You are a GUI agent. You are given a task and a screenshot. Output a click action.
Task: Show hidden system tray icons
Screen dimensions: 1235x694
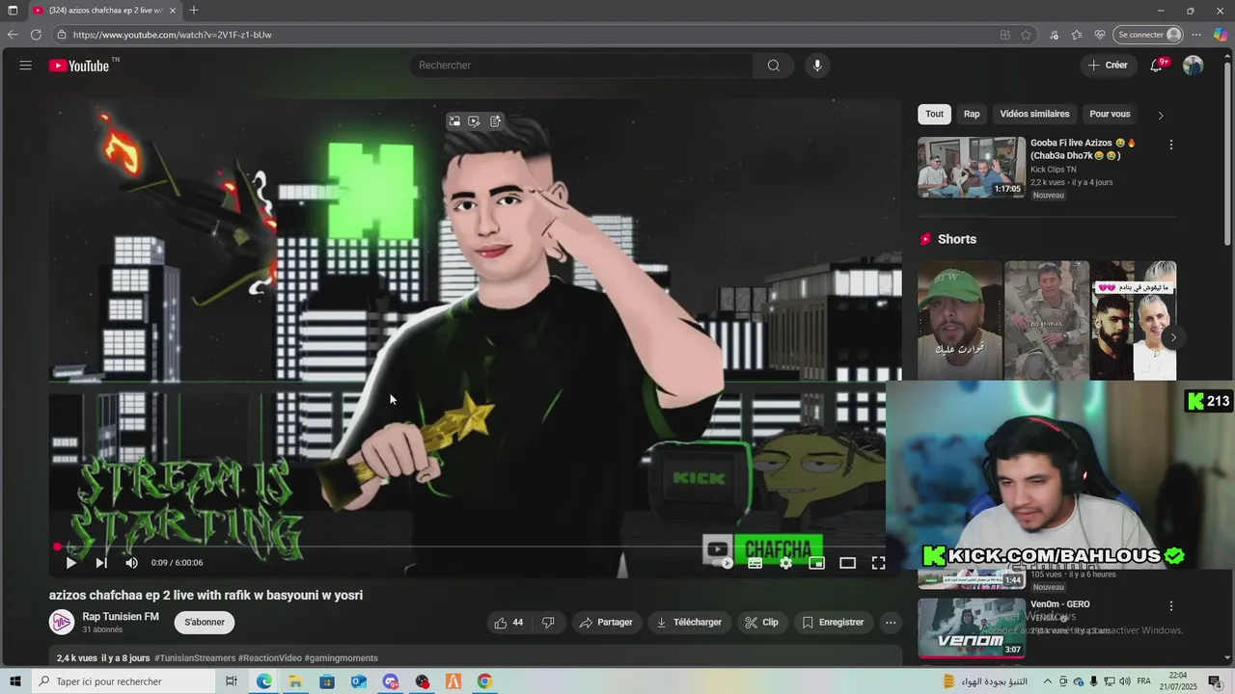coord(1048,681)
